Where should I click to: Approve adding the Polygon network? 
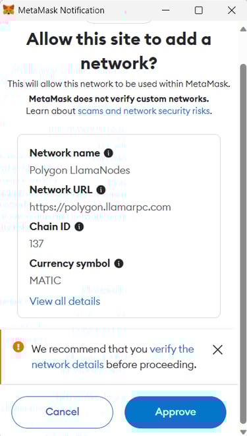175,412
